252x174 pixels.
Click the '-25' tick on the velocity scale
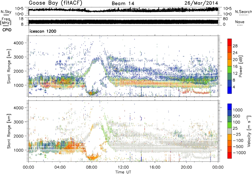pyautogui.click(x=238, y=134)
